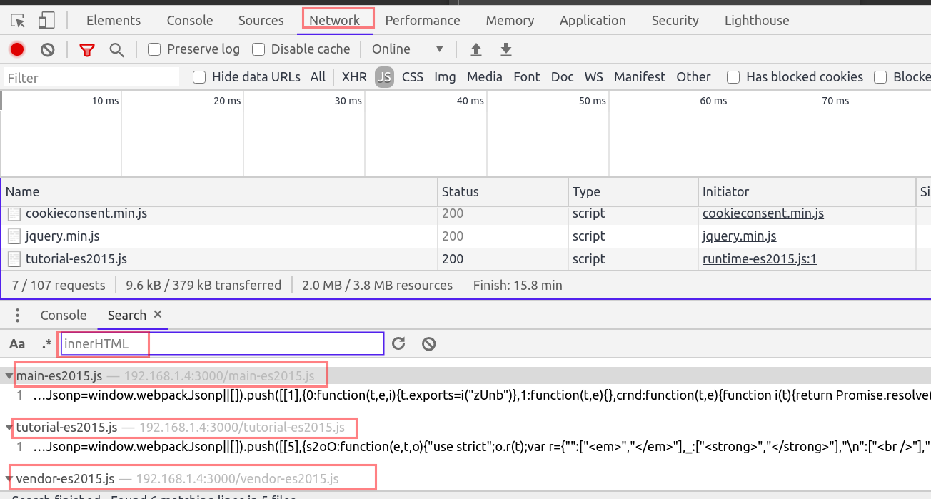This screenshot has width=931, height=499.
Task: Switch to the drawer Console tab
Action: pos(64,316)
